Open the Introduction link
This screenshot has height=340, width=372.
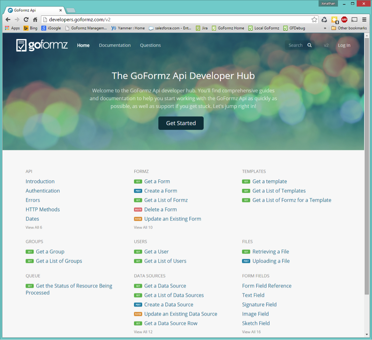(x=40, y=181)
